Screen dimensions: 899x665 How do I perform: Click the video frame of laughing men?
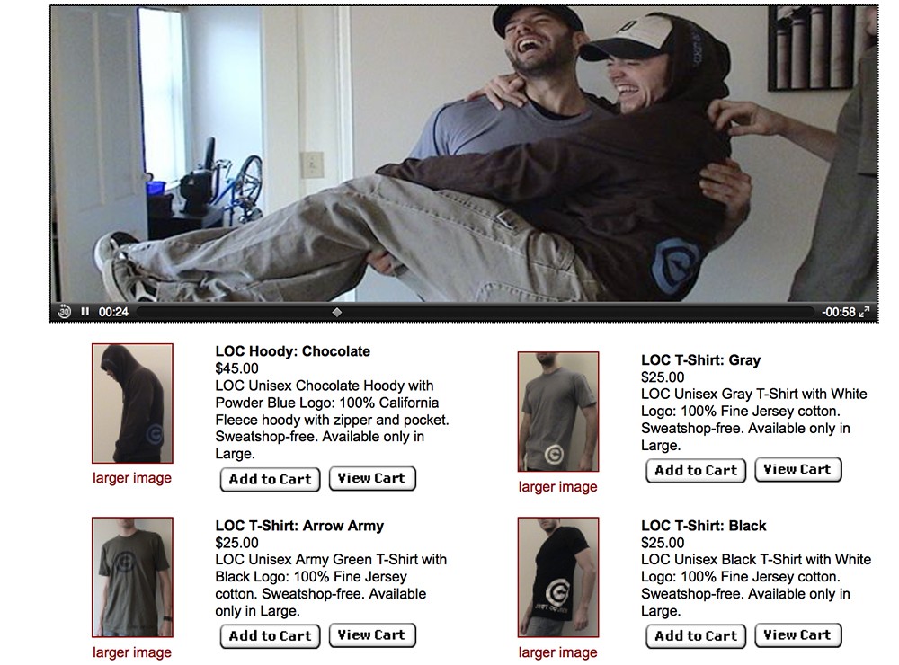point(463,154)
